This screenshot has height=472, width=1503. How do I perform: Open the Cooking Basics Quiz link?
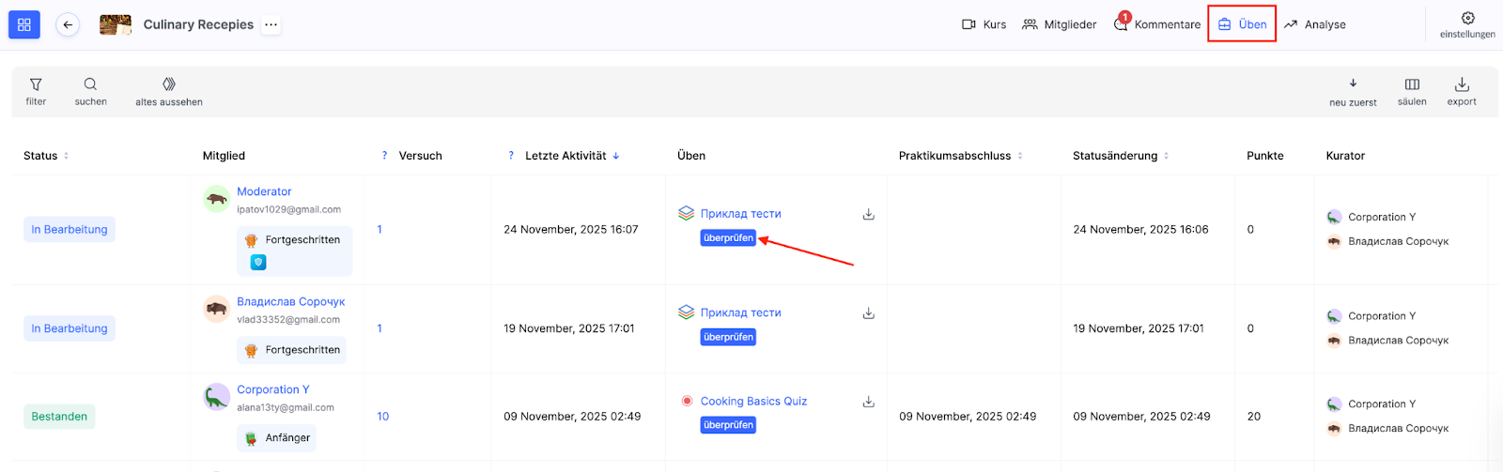click(753, 401)
